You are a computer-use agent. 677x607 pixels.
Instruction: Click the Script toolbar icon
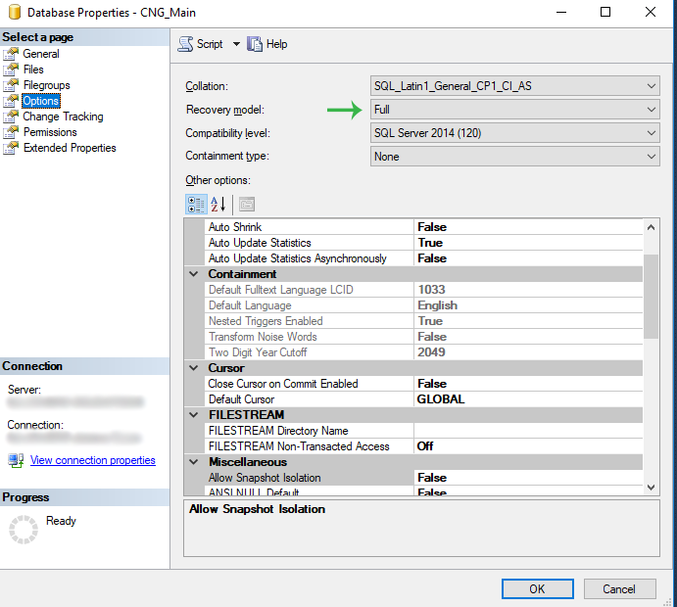pos(185,44)
